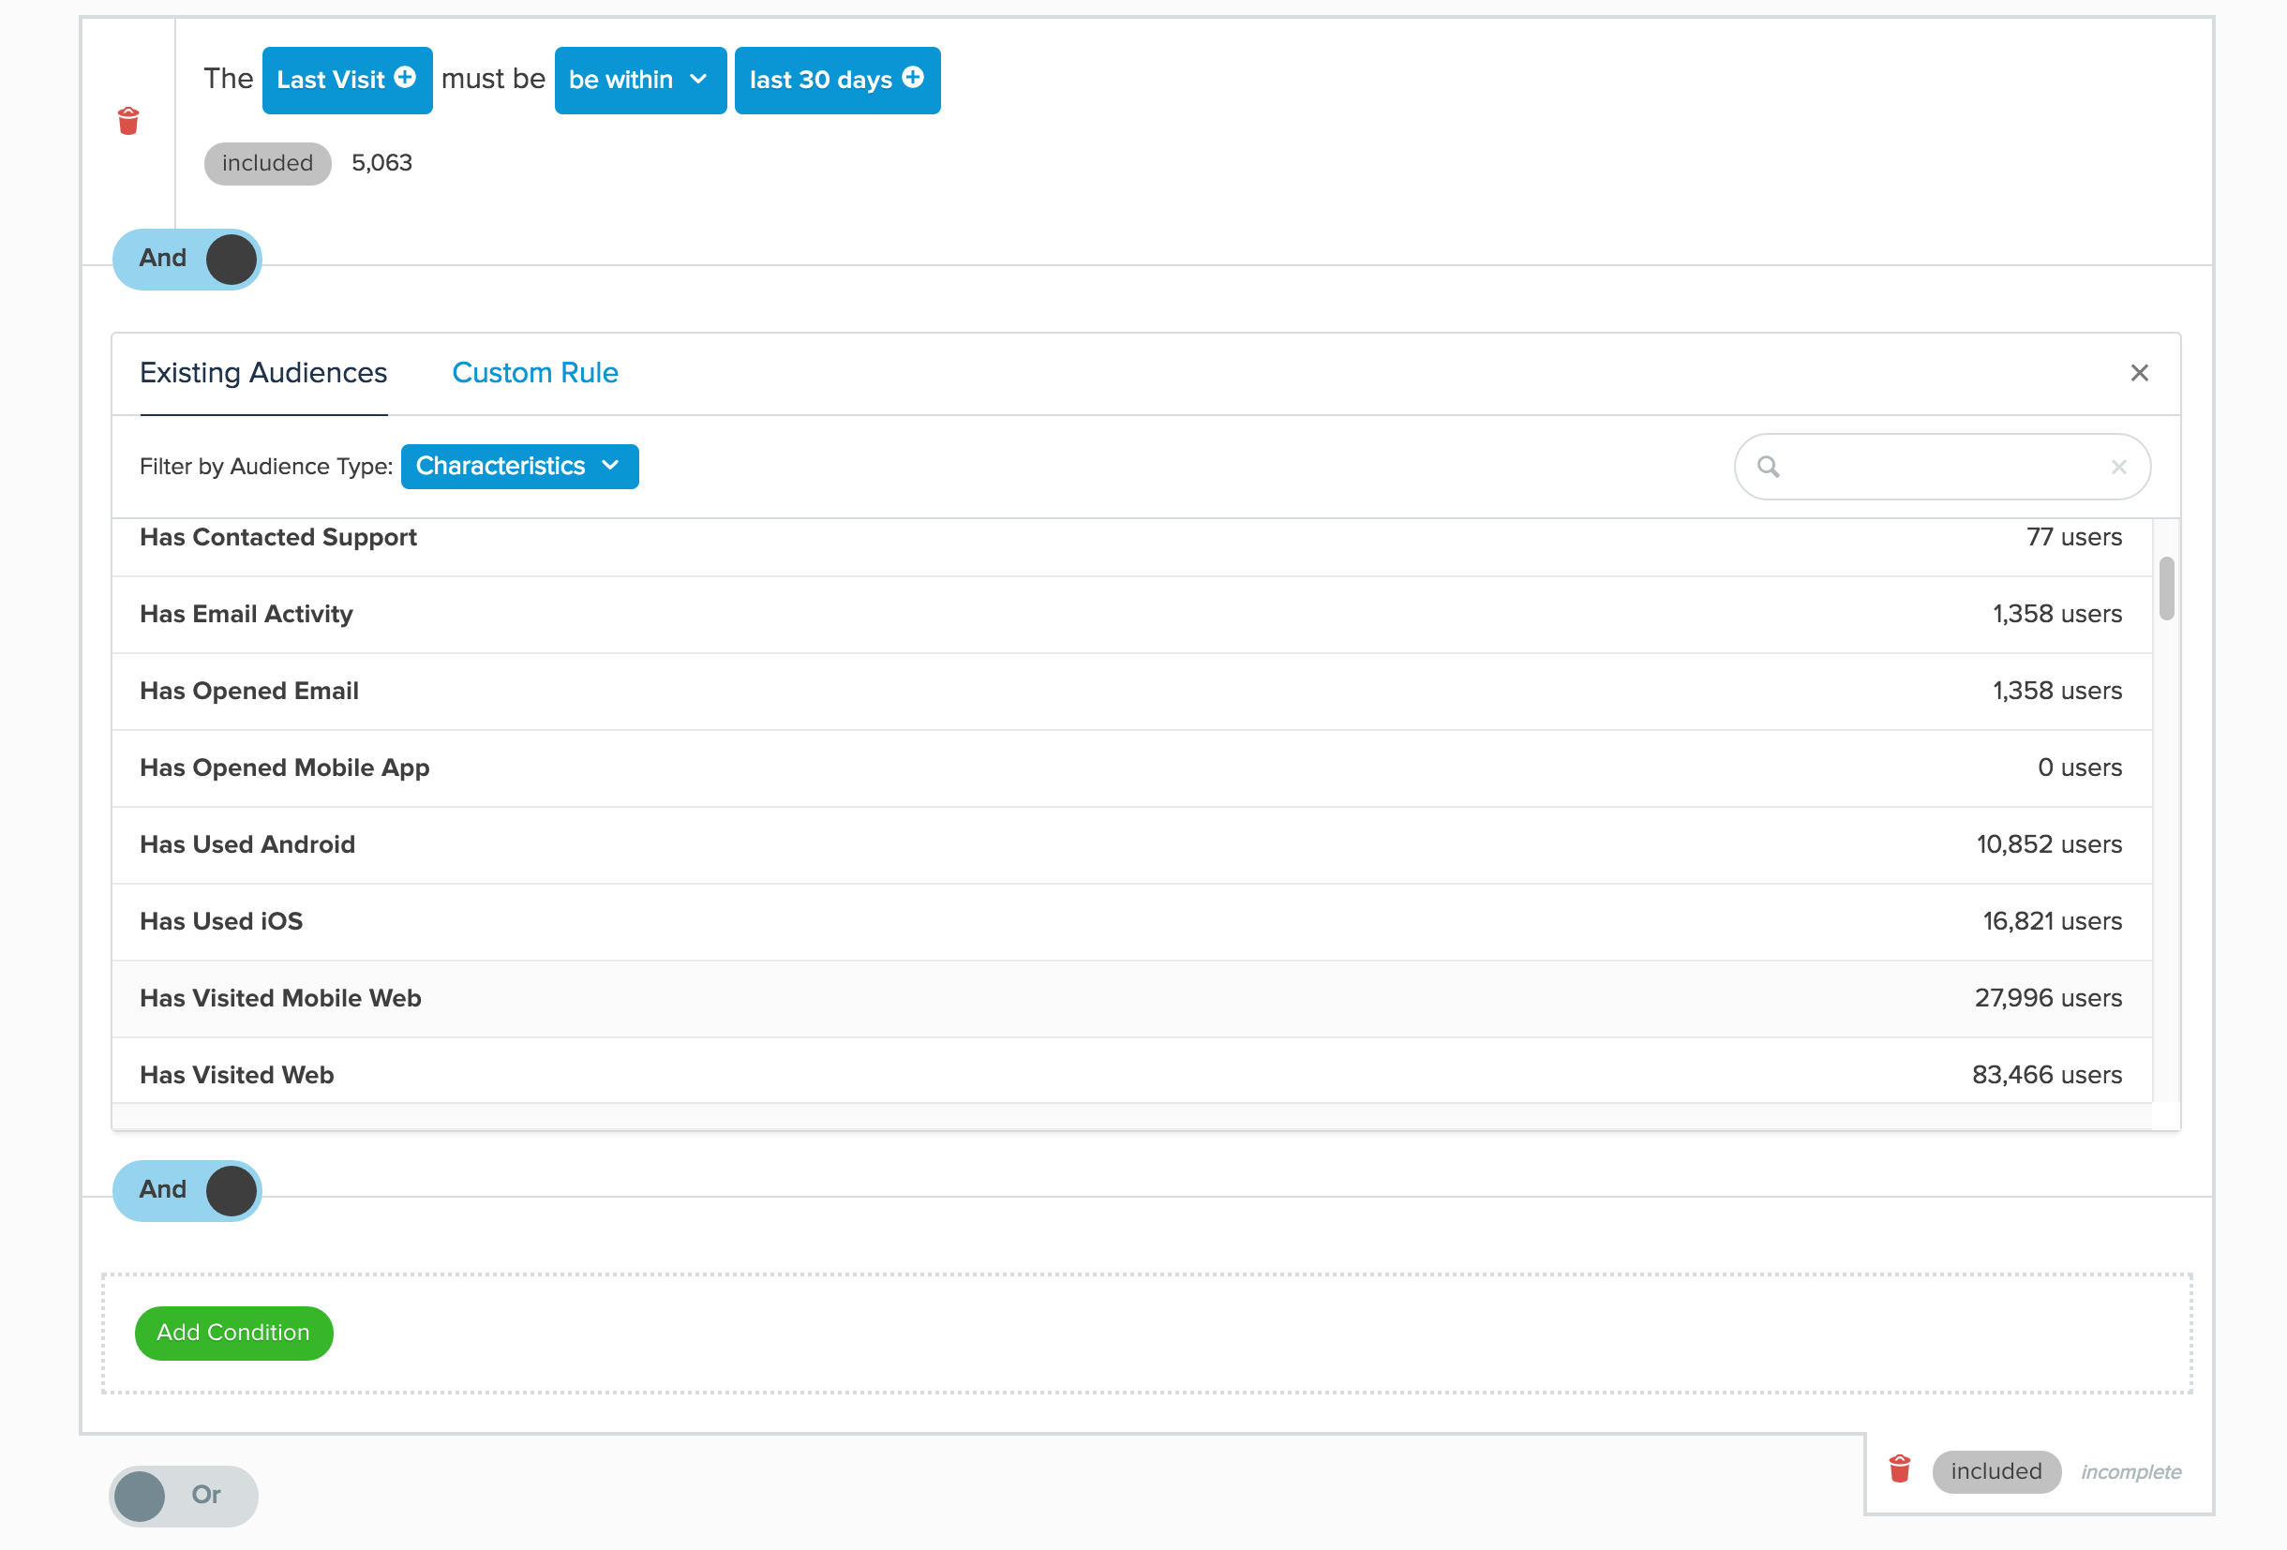
Task: Select the Has Used iOS audience
Action: pyautogui.click(x=1131, y=922)
